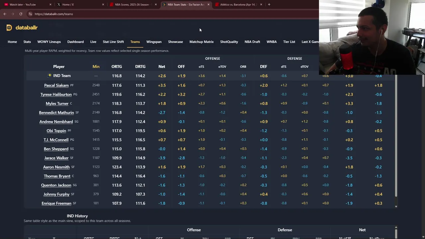Open Jarace Walker player link

click(x=56, y=158)
